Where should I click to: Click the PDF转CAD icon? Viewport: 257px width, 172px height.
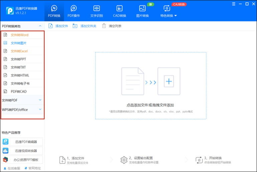pyautogui.click(x=5, y=91)
